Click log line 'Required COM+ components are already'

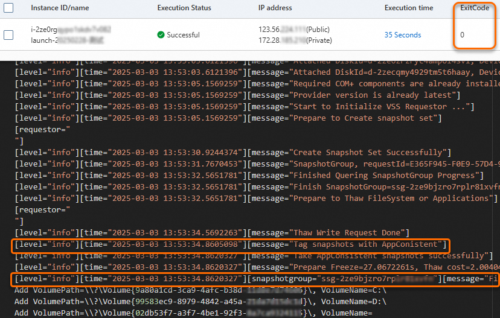[x=257, y=84]
